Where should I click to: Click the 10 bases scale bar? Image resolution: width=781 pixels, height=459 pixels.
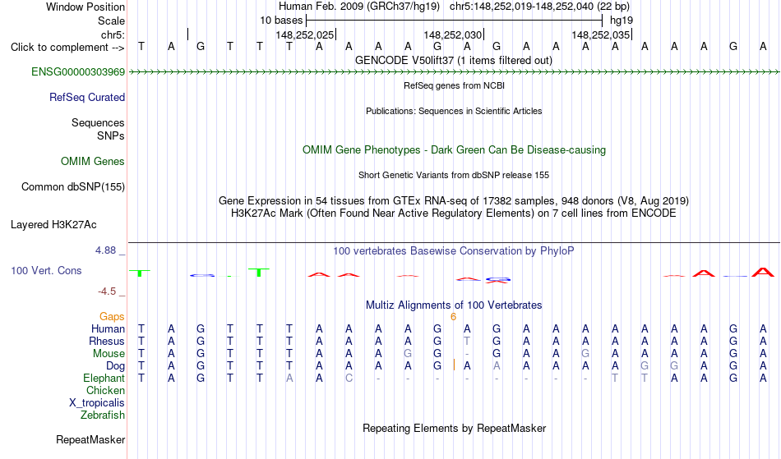pyautogui.click(x=455, y=21)
